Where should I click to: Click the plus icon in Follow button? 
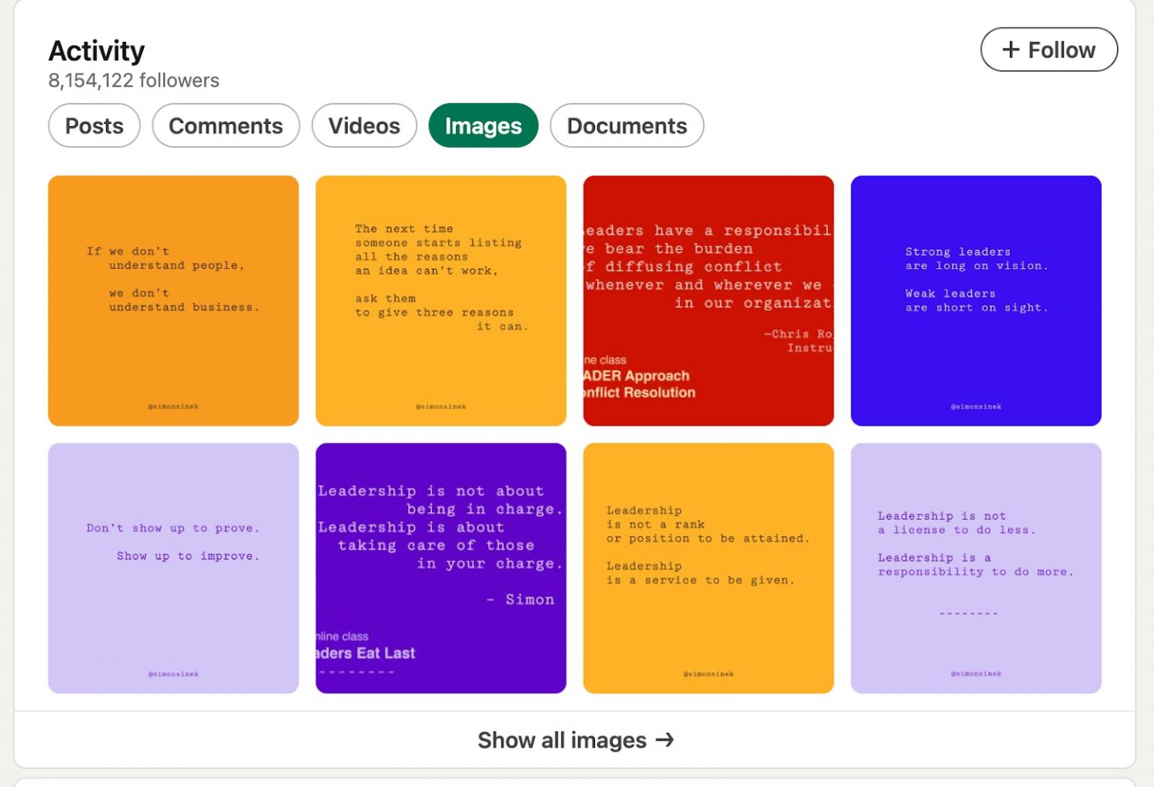[x=1011, y=50]
